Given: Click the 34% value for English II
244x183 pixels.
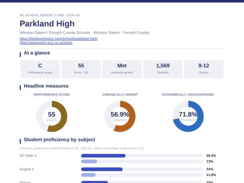Looking at the screenshot, I should [210, 169].
